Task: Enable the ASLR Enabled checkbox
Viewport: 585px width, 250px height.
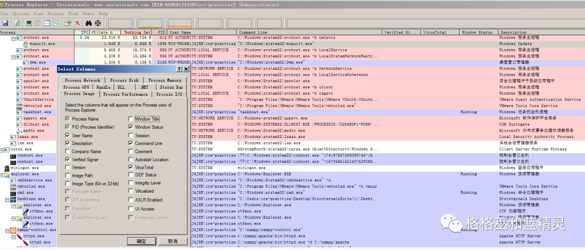Action: coord(131,200)
